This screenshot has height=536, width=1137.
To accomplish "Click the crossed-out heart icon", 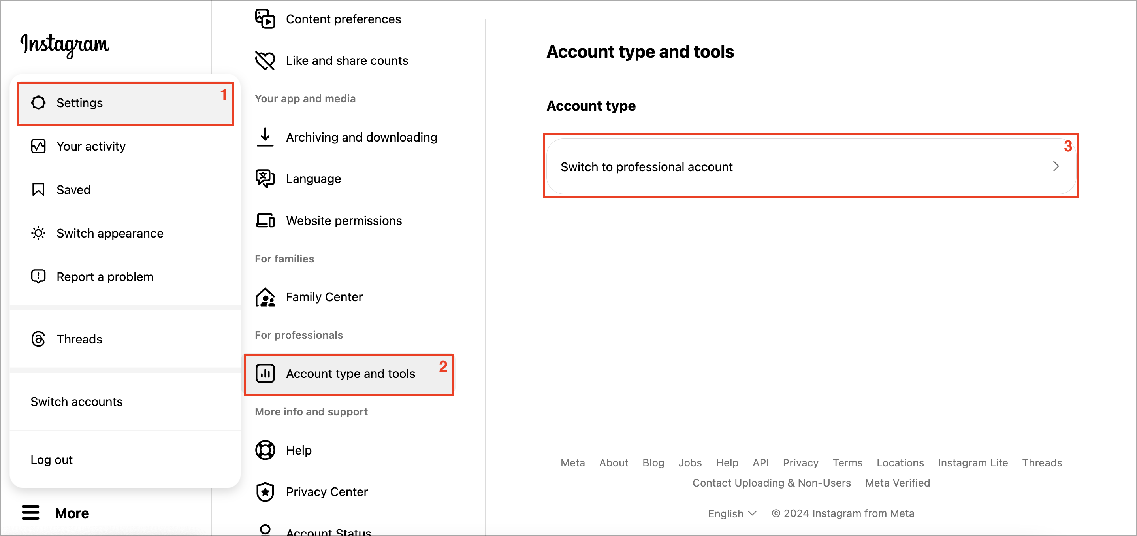I will pos(265,60).
